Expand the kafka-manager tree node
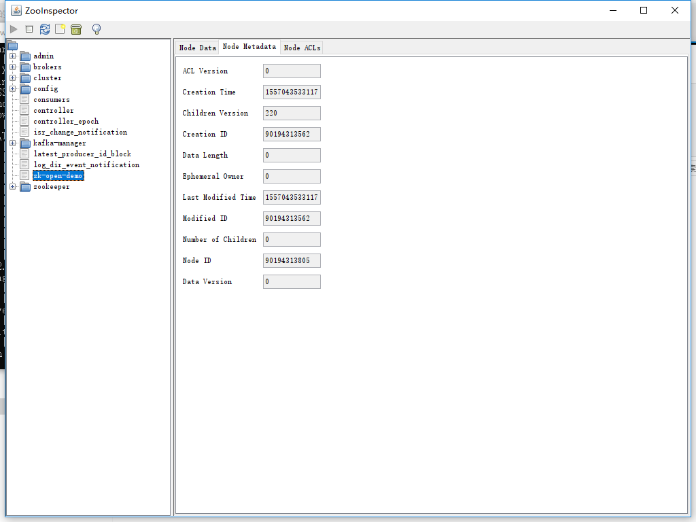Screen dimensions: 696x522 12,143
